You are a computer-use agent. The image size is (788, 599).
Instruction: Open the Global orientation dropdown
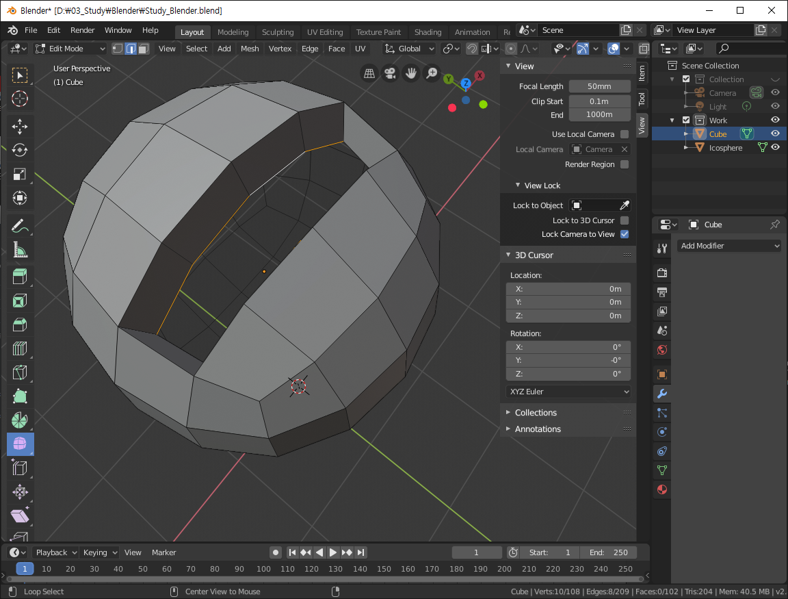(x=410, y=49)
